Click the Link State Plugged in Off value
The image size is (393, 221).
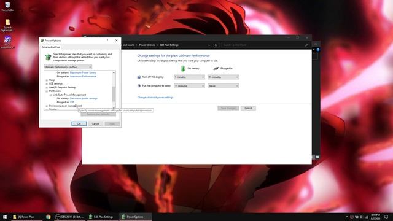[x=72, y=103]
